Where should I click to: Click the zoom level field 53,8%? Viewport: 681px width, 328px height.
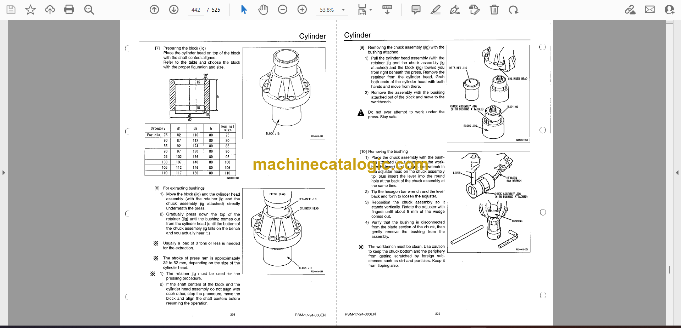(x=327, y=10)
